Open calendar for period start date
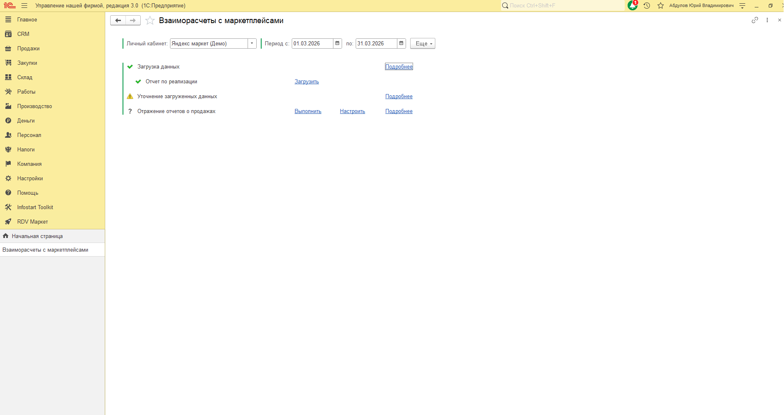 [x=338, y=43]
